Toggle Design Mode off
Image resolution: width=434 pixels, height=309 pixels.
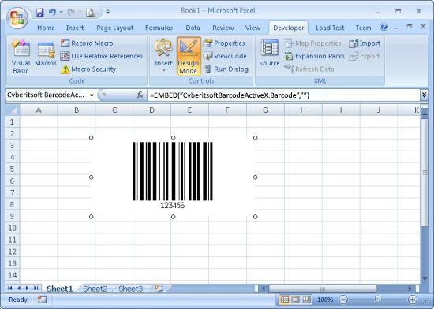point(189,57)
